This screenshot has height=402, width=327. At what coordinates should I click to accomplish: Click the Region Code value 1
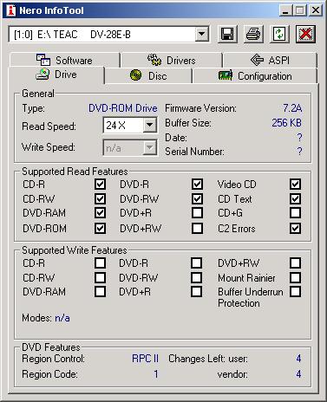156,374
